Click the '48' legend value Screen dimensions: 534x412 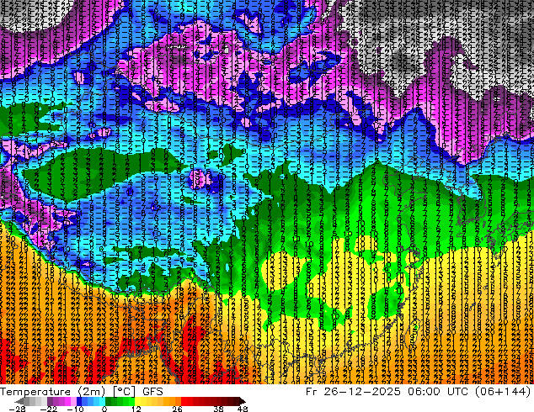click(x=243, y=409)
